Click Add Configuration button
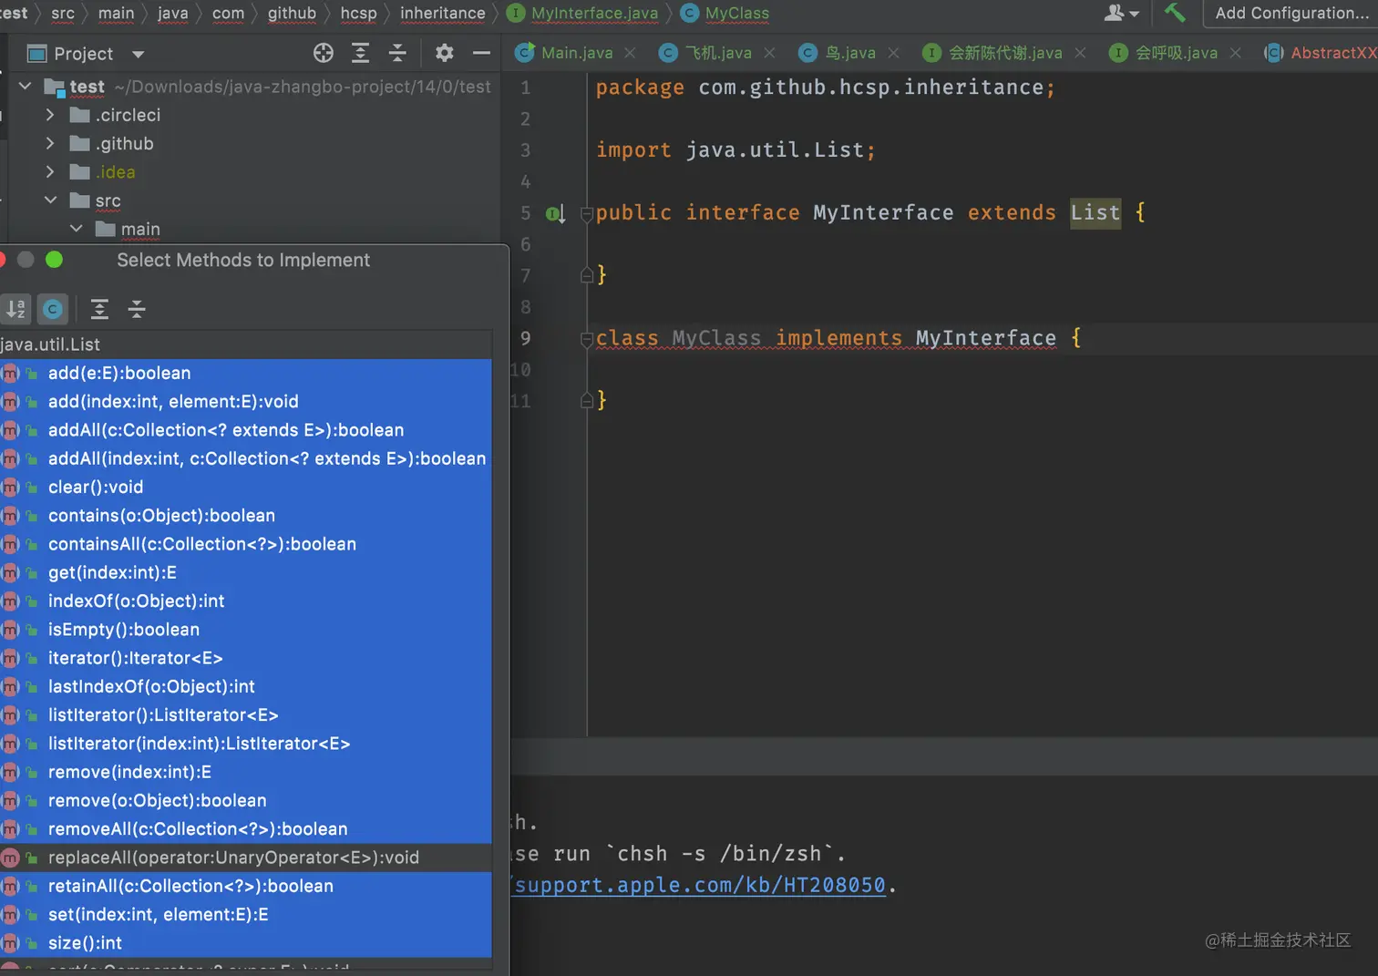 [x=1291, y=13]
